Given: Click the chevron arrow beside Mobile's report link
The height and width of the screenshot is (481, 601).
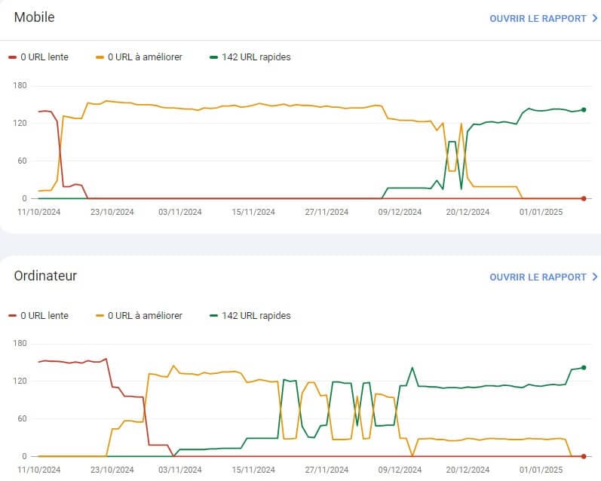Looking at the screenshot, I should point(595,18).
